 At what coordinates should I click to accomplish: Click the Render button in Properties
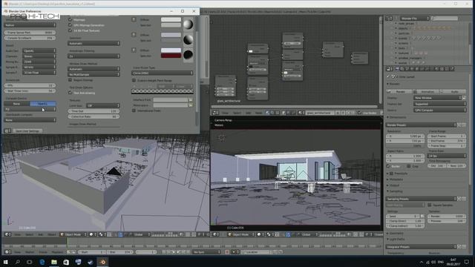(x=399, y=91)
